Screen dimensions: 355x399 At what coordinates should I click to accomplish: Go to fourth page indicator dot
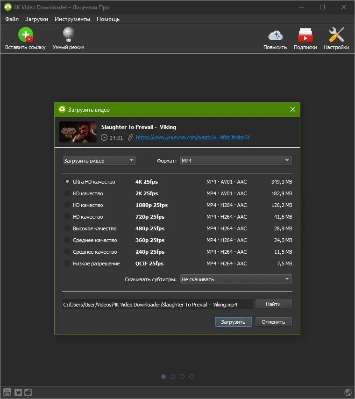pyautogui.click(x=192, y=377)
